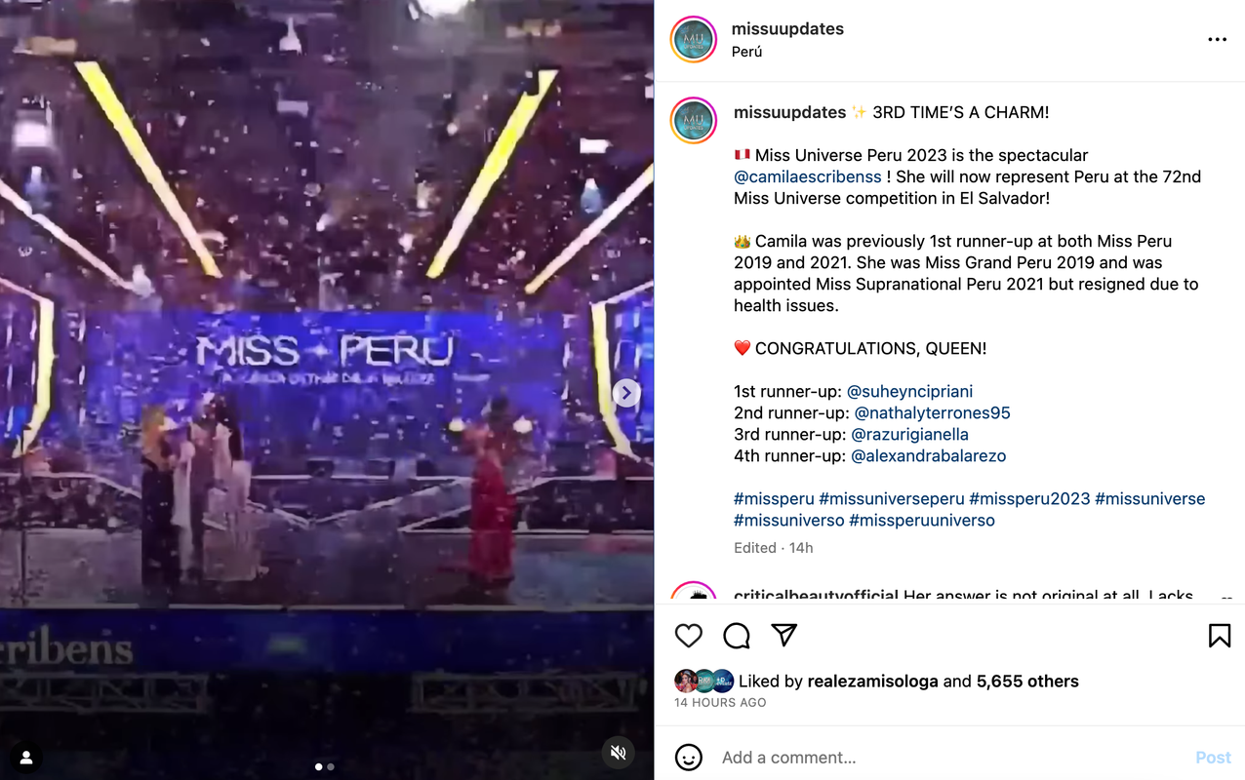1245x780 pixels.
Task: Open emoji picker in comment field
Action: tap(689, 758)
